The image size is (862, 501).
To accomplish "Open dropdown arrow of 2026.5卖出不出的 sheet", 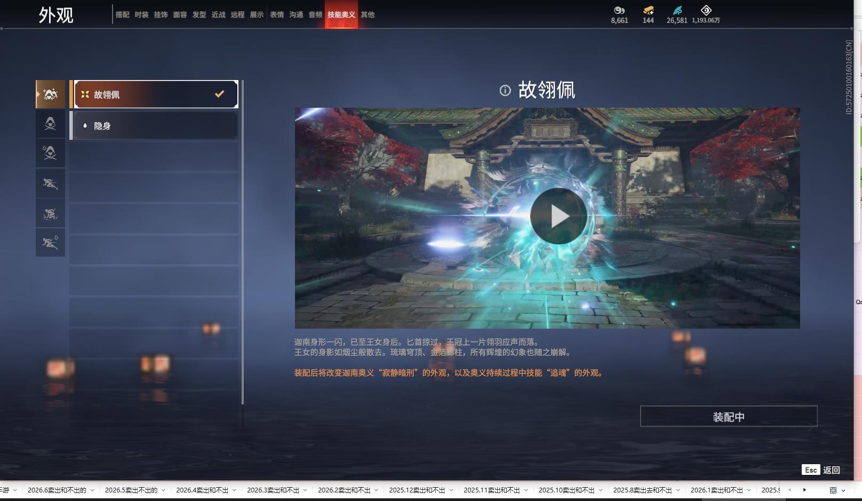I will (163, 490).
